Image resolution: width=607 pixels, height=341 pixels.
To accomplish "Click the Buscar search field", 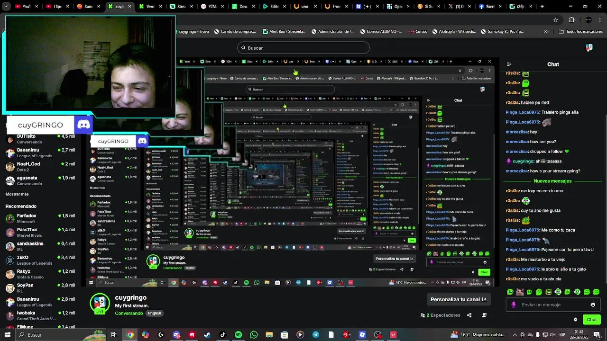I will tap(303, 48).
